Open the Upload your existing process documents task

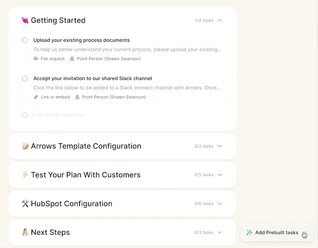(x=81, y=40)
